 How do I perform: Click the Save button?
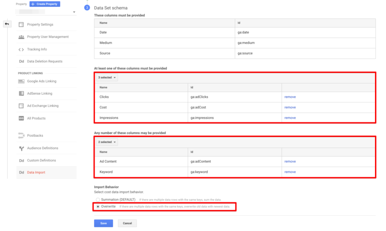point(103,223)
